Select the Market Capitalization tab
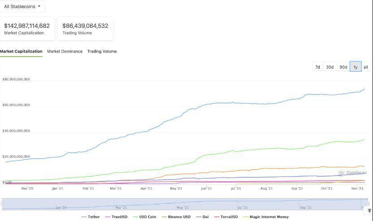This screenshot has height=221, width=373. click(x=21, y=51)
